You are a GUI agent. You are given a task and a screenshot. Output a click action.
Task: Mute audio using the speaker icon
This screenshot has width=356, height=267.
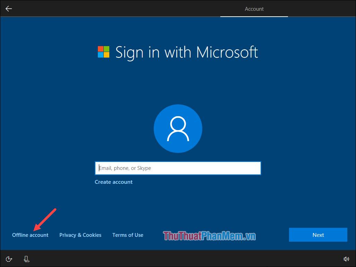[x=346, y=259]
